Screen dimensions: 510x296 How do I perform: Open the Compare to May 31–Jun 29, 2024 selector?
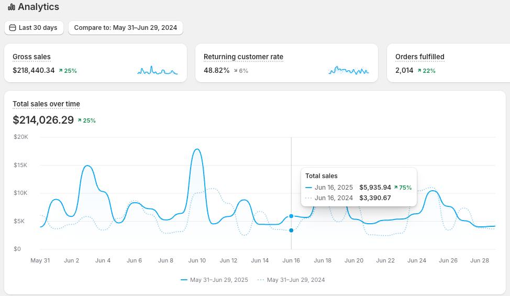[x=126, y=28]
